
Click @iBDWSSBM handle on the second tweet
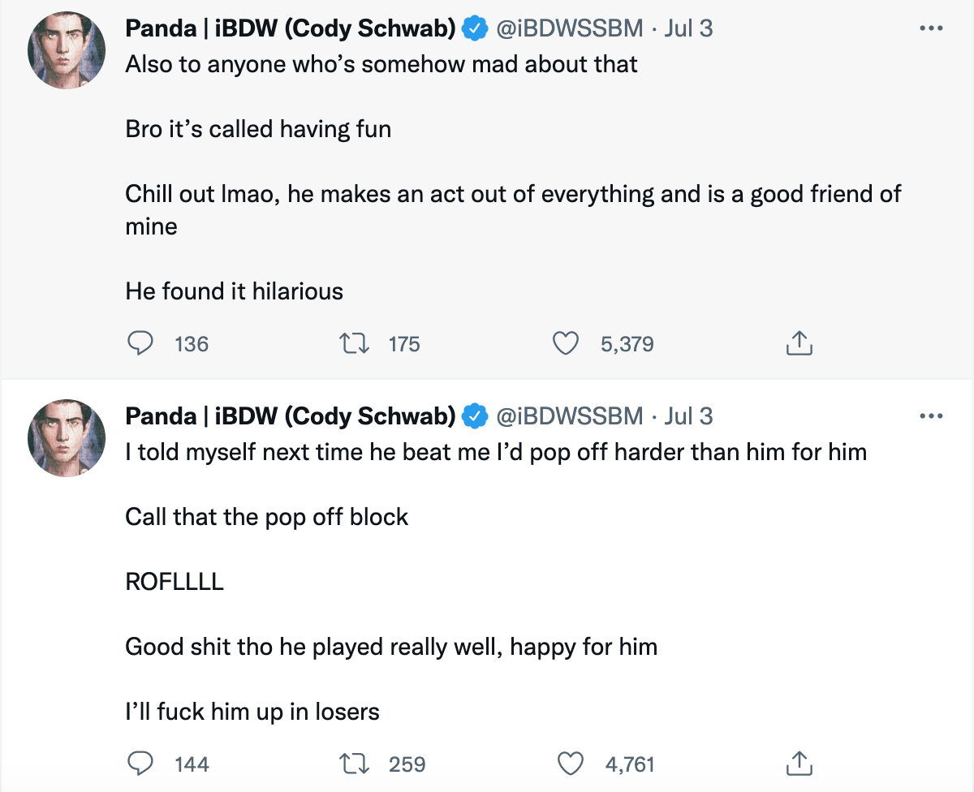point(568,416)
